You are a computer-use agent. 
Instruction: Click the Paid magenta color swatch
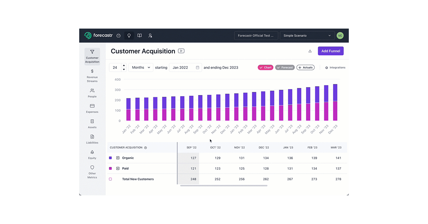pyautogui.click(x=110, y=168)
